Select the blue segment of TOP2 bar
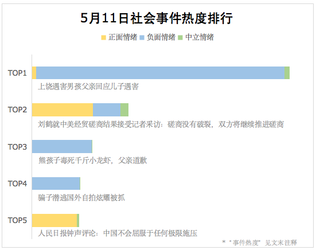Screen dimensions: 316x250 pos(107,110)
